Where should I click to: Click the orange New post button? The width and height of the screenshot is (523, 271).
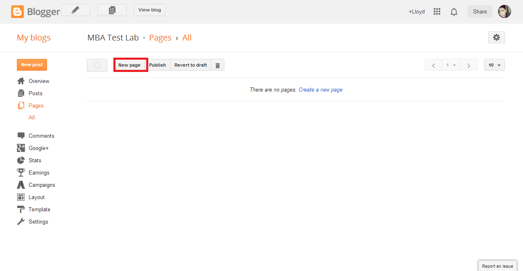click(x=32, y=65)
